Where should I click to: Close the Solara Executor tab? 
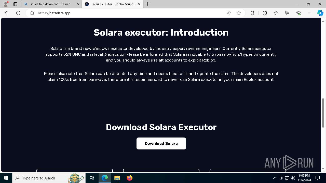(139, 4)
